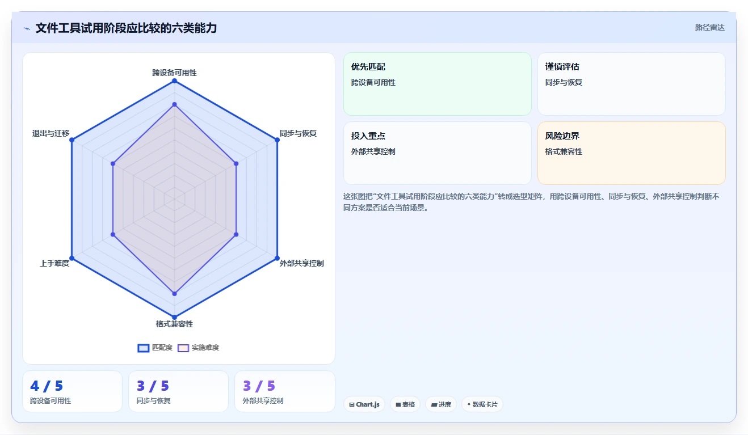Viewport: 748px width, 435px height.
Task: Click radar axis label 退出与迁移
Action: click(x=51, y=133)
